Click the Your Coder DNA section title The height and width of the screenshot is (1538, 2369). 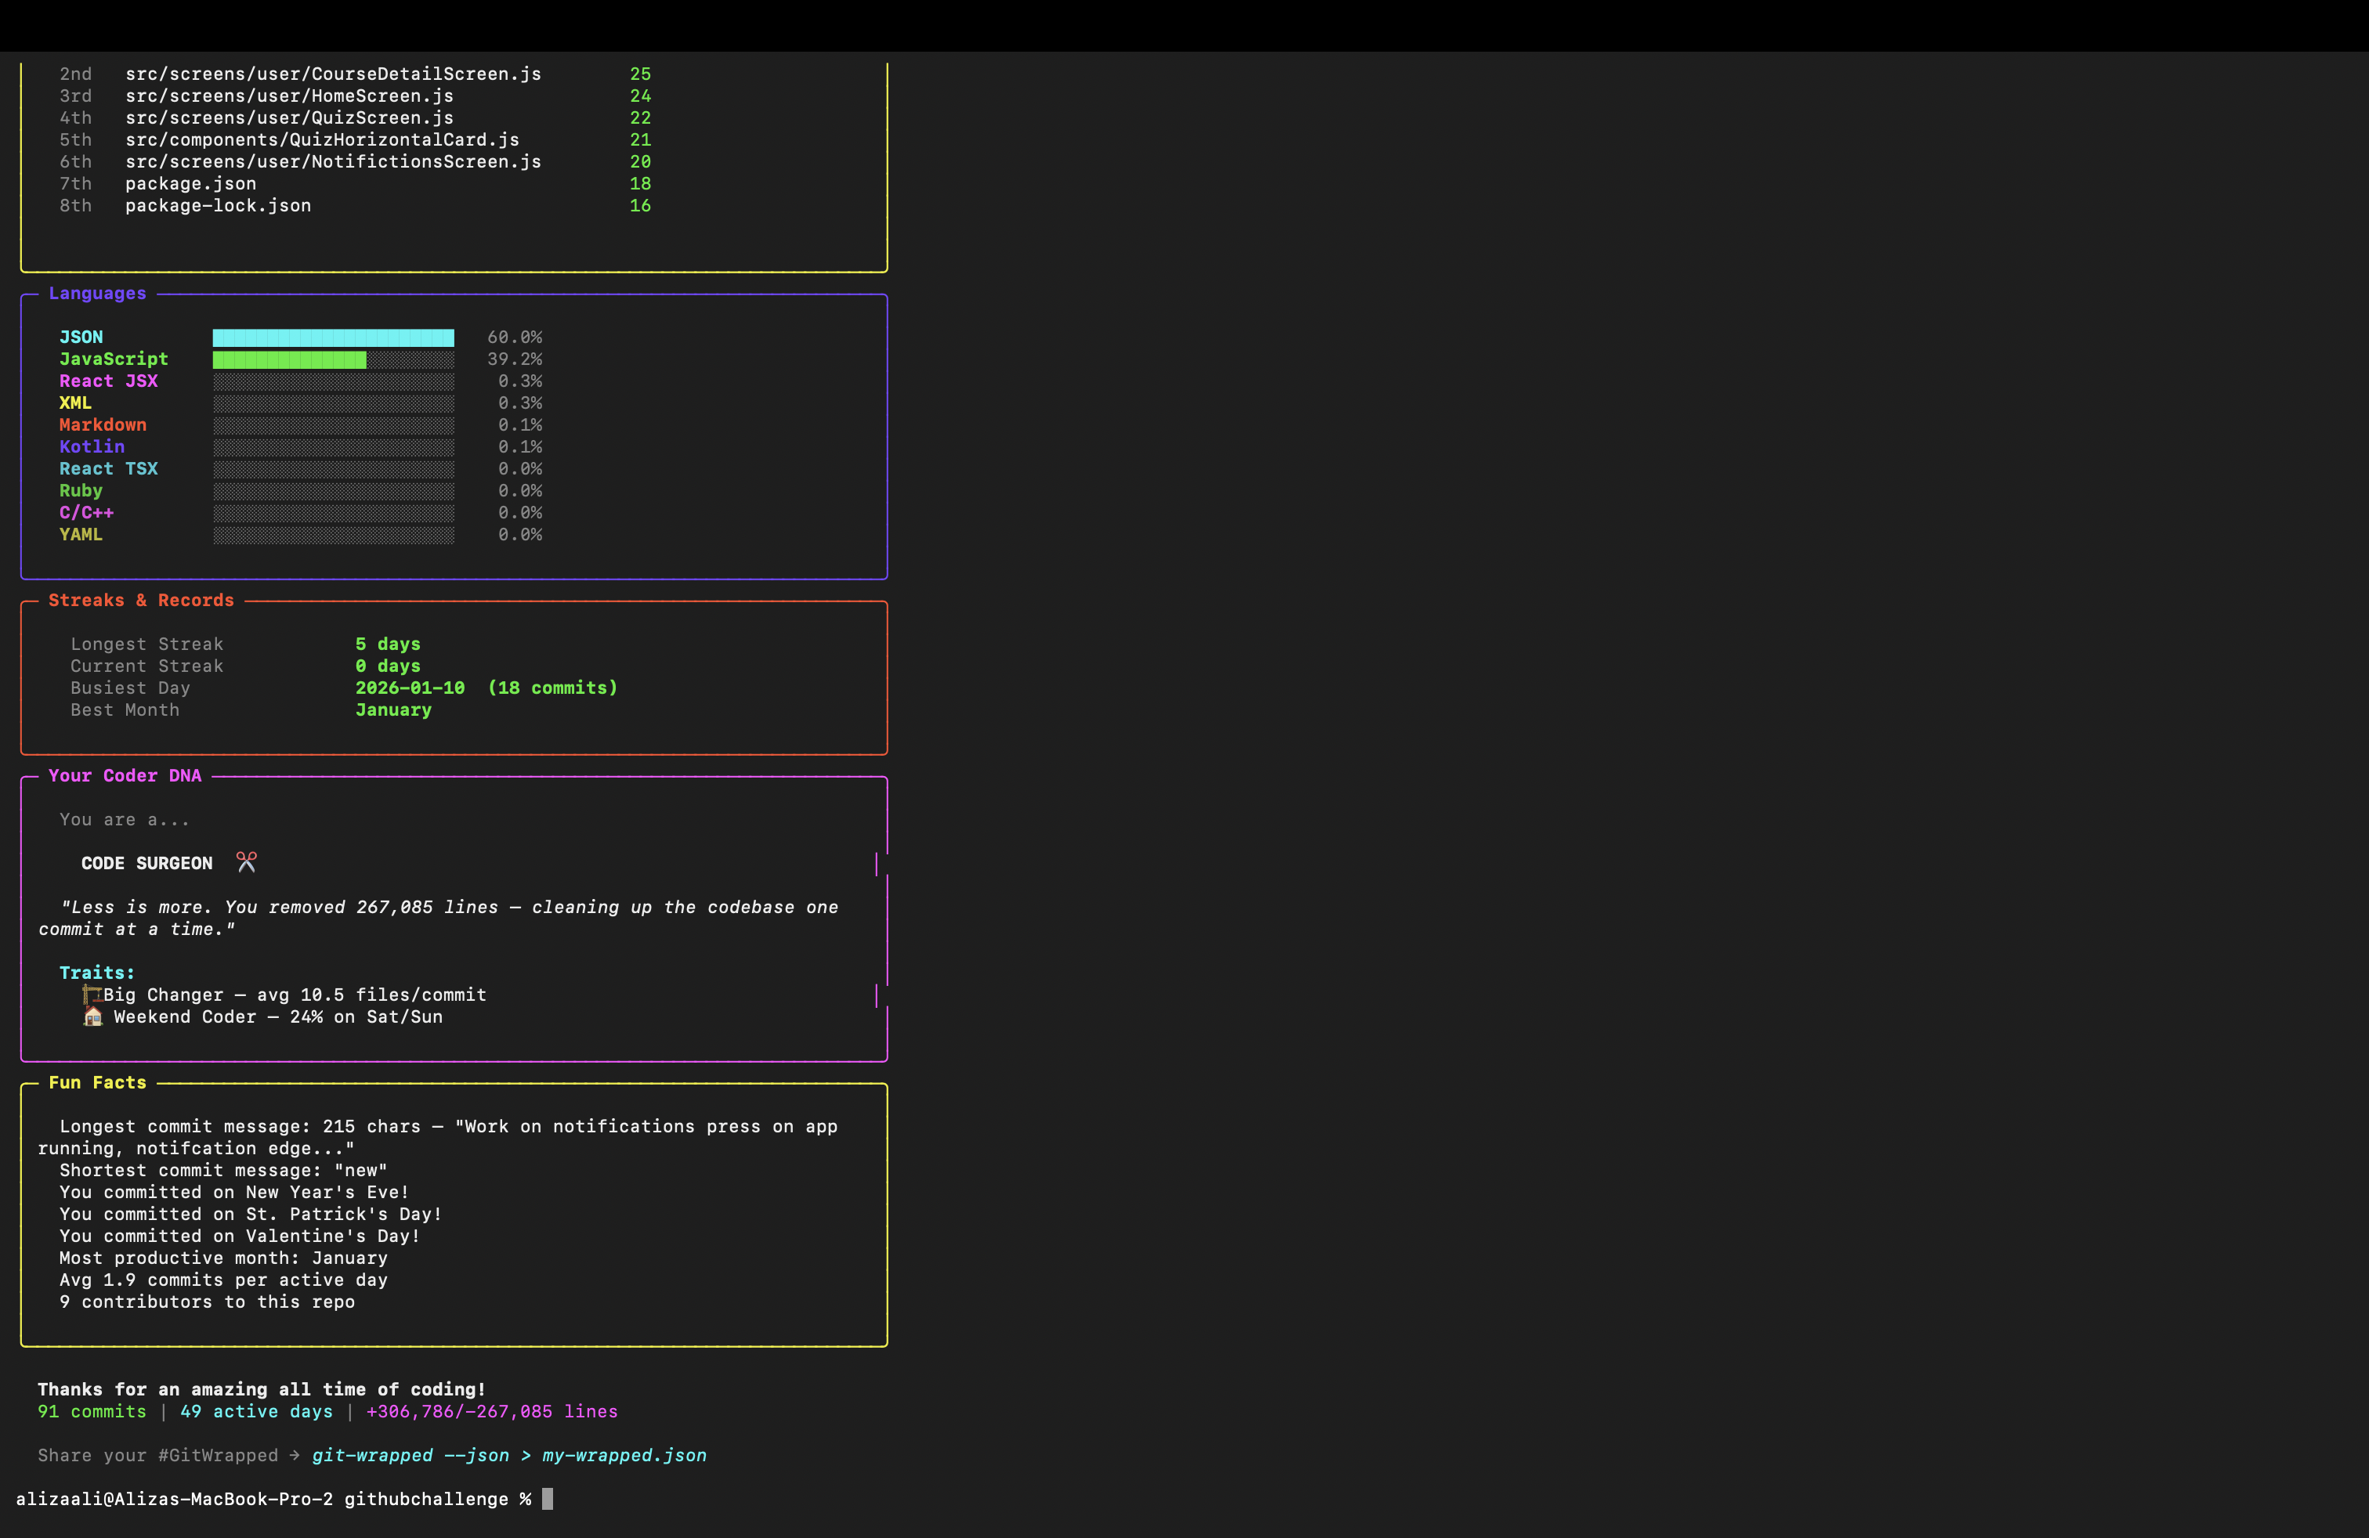(125, 775)
